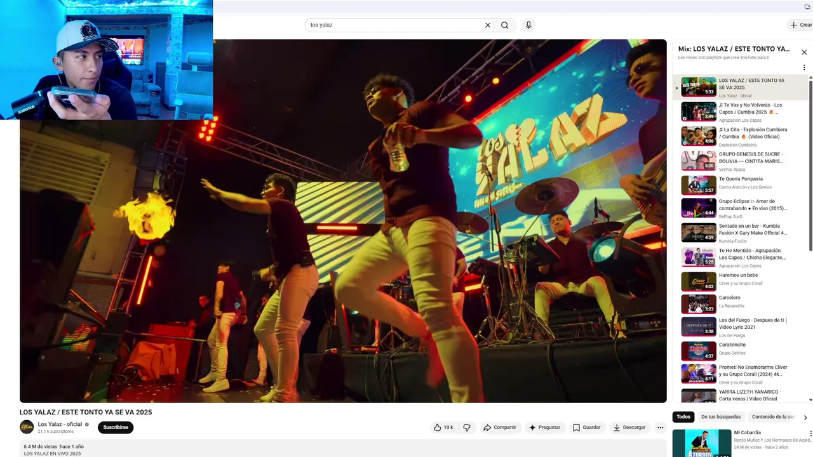
Task: Play YARITA LIZETH YANARICO Corta venas
Action: point(741,395)
